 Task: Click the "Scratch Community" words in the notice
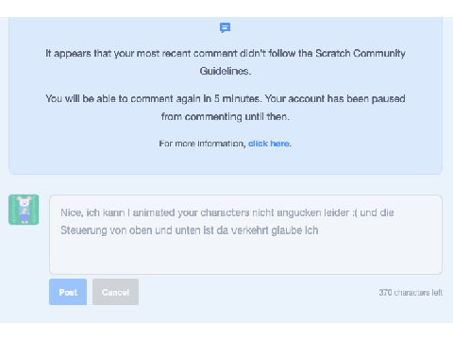tap(361, 54)
